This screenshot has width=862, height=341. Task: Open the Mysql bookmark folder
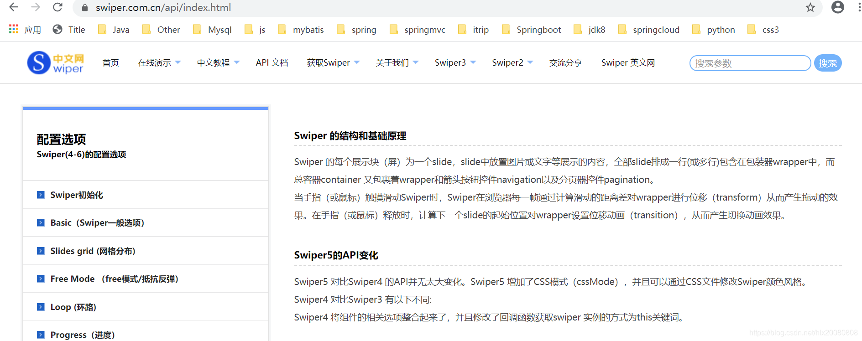tap(212, 30)
